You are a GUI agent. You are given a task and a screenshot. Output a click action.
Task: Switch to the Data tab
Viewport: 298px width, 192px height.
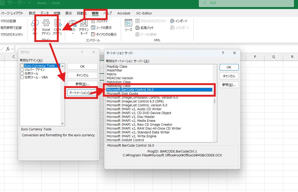pos(44,13)
